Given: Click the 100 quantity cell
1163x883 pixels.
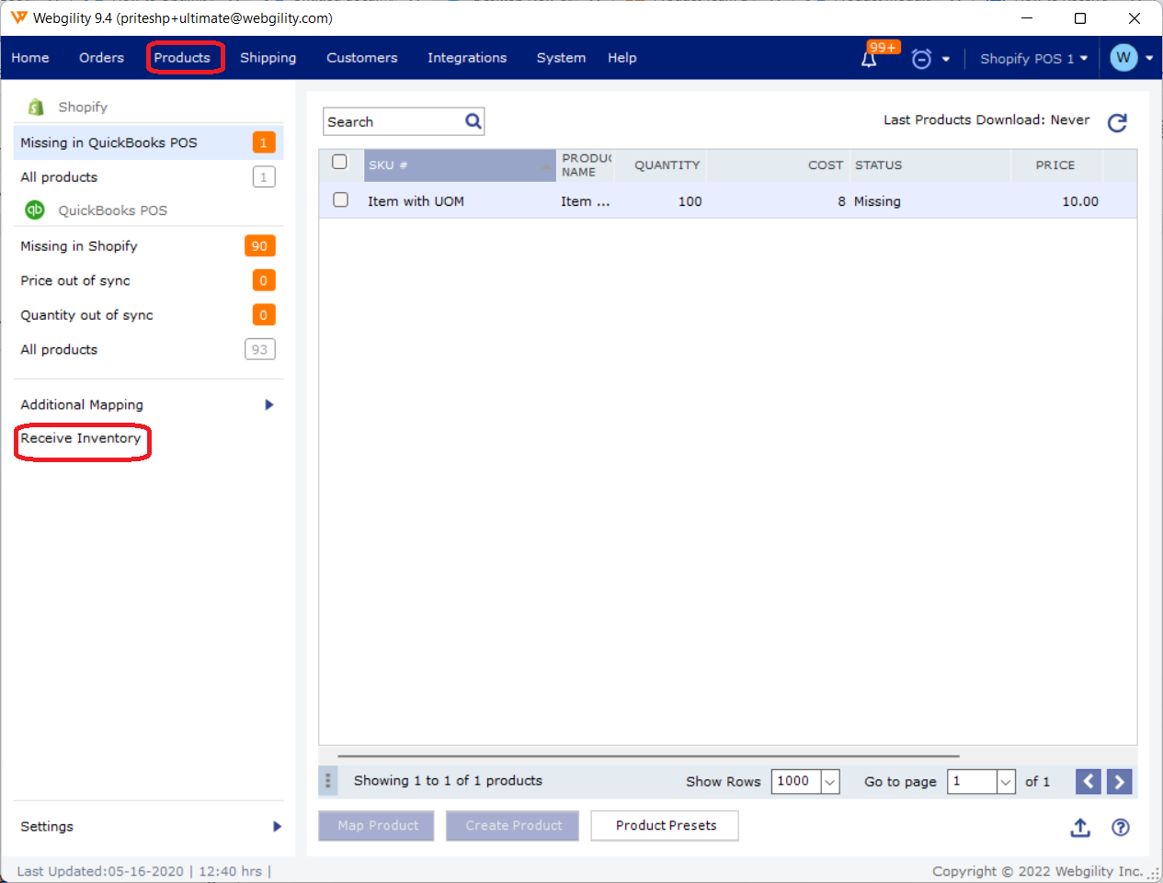Looking at the screenshot, I should (690, 201).
